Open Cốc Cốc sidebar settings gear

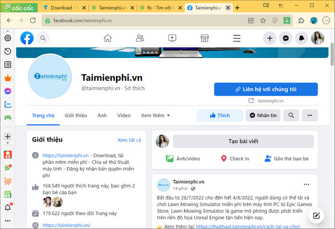pyautogui.click(x=7, y=38)
